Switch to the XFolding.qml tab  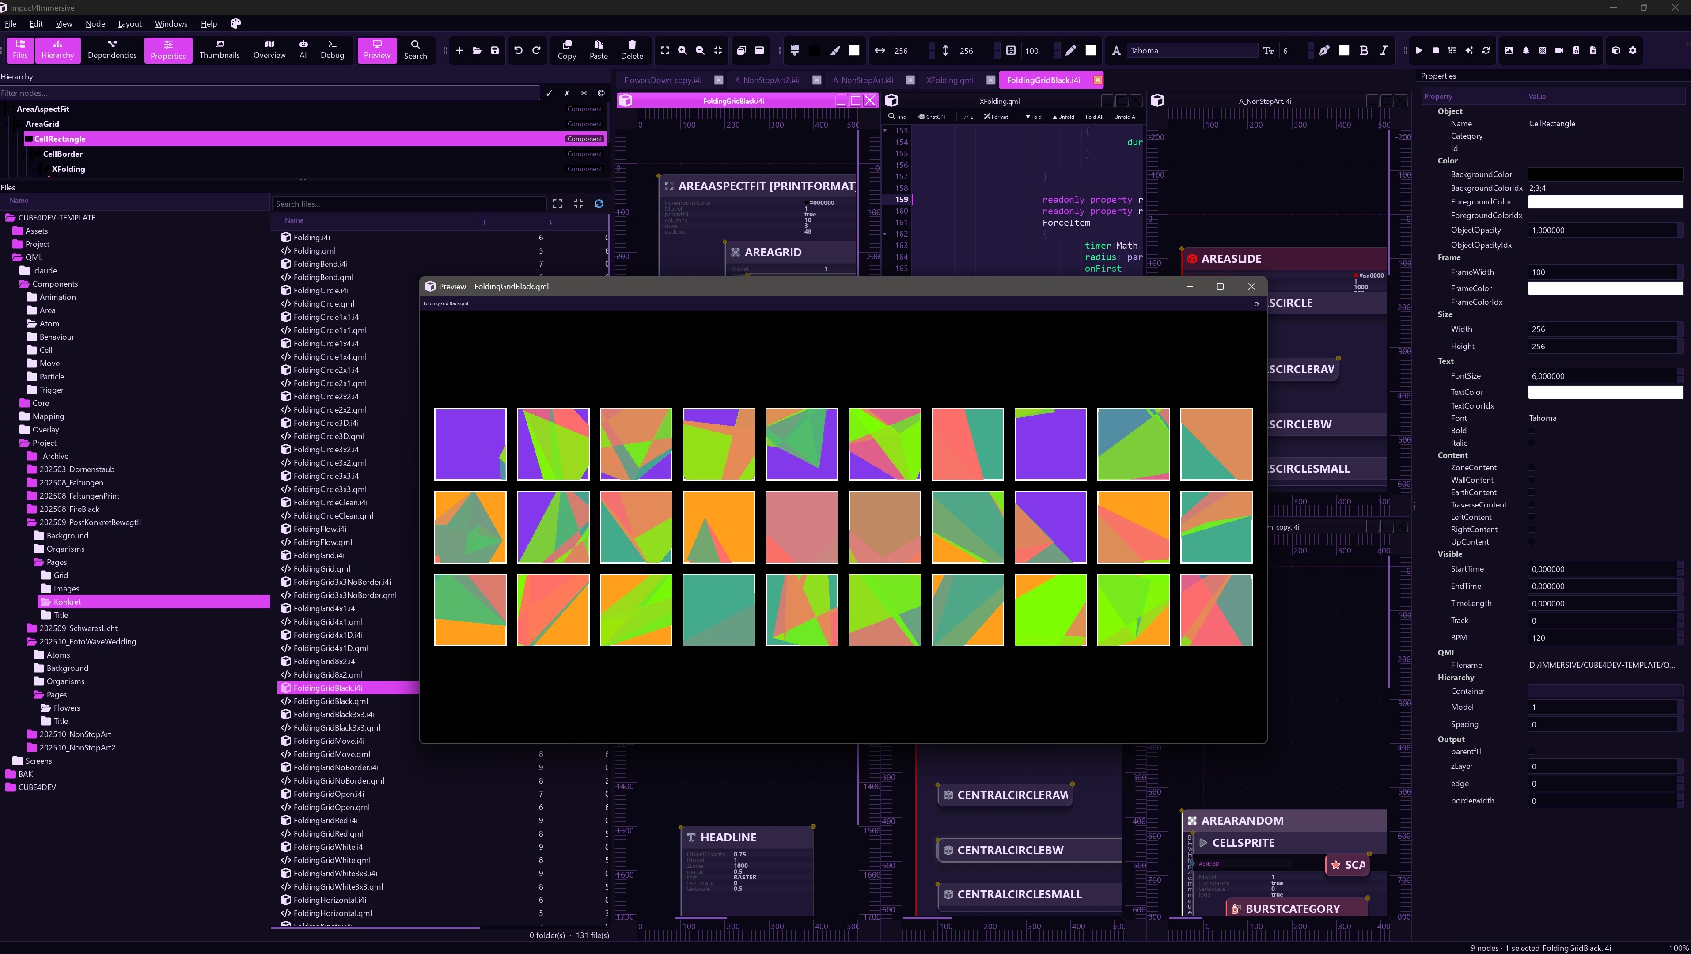949,80
